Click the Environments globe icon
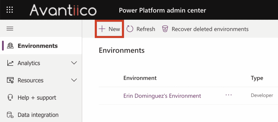 click(10, 46)
